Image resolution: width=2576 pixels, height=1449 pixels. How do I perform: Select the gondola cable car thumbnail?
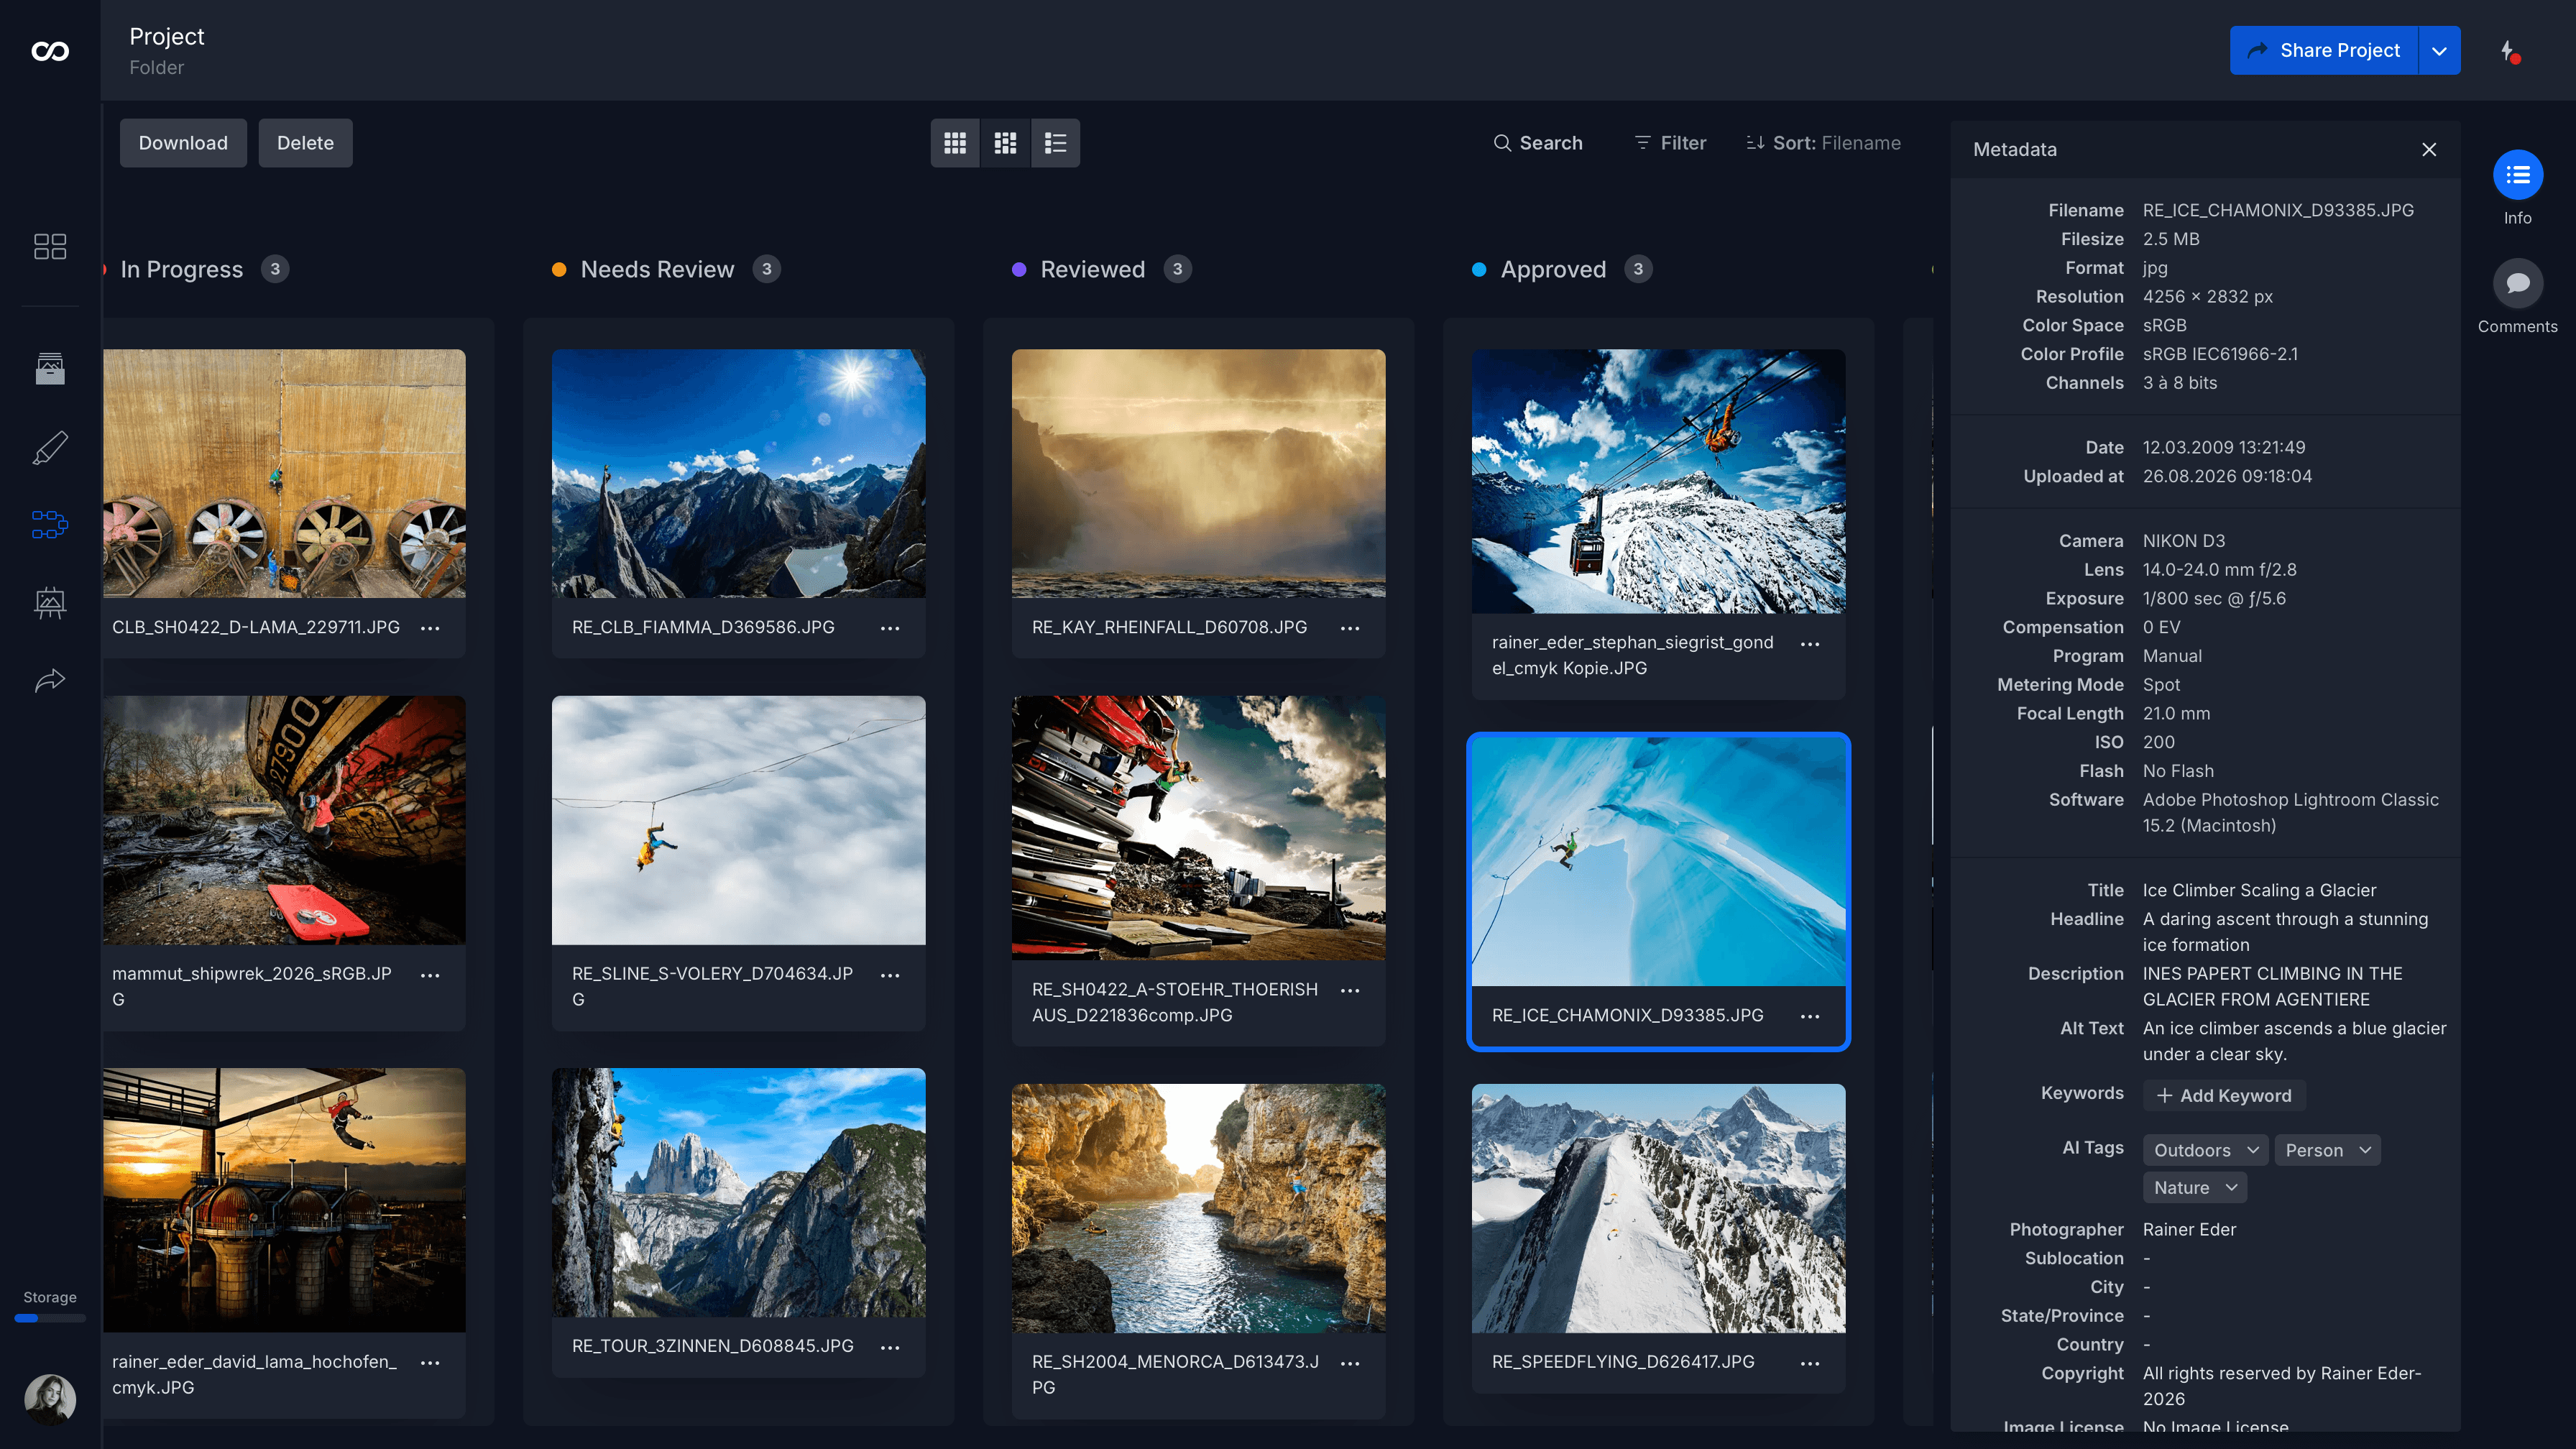click(1658, 481)
